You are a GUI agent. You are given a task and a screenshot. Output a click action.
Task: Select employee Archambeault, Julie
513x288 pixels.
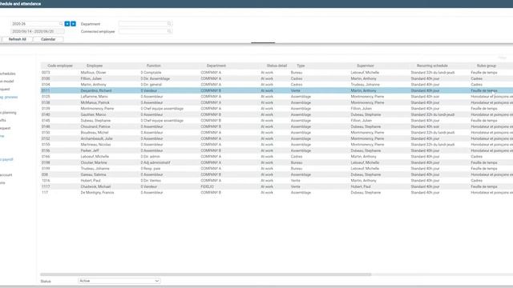[x=96, y=138]
